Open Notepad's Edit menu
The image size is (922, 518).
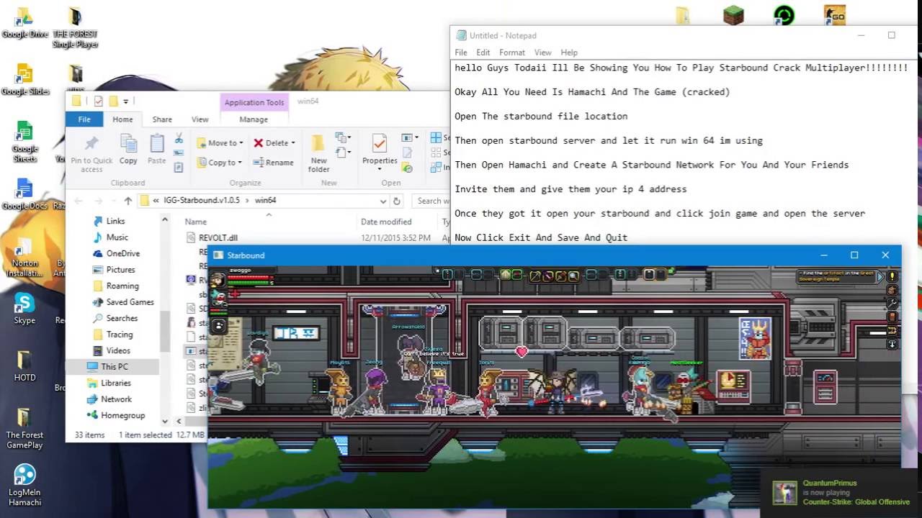(x=483, y=53)
